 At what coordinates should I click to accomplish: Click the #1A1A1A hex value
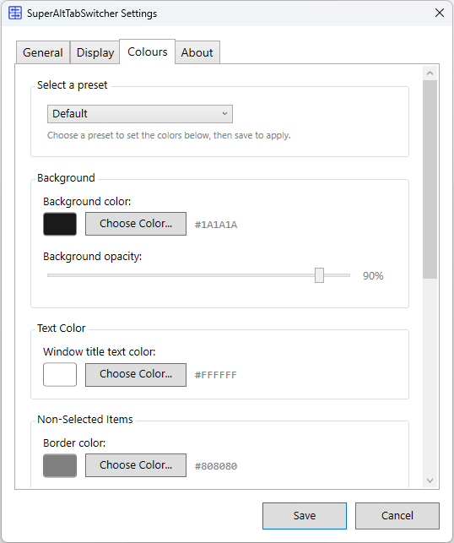pos(216,225)
